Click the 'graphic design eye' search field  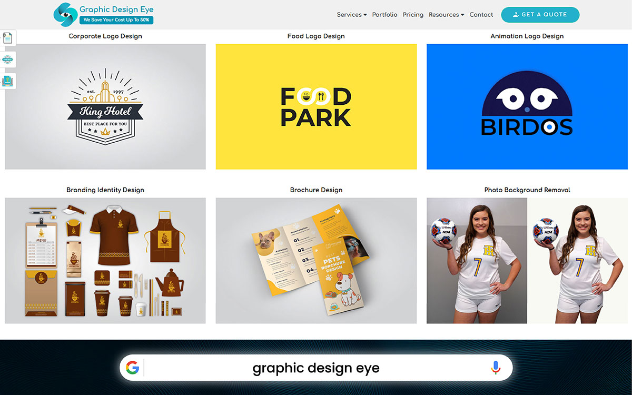click(316, 368)
